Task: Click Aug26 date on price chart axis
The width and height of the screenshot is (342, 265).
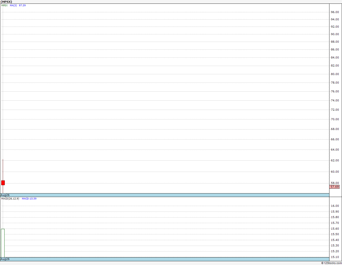Action: click(5, 195)
